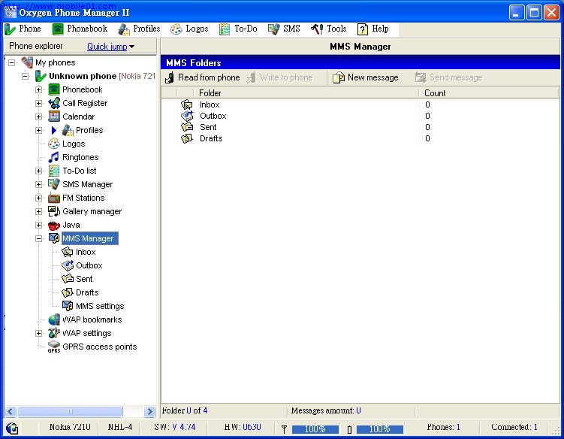
Task: Click New message button
Action: [366, 77]
